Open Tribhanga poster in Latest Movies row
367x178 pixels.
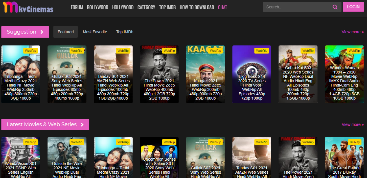(113, 157)
